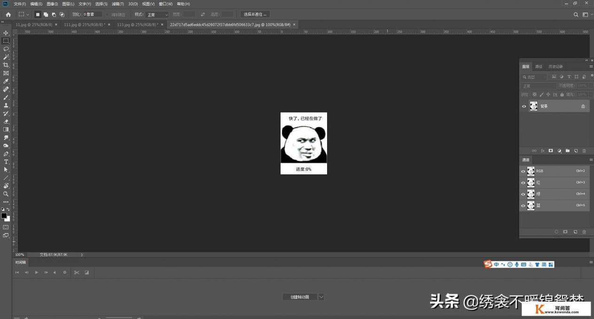Screen dimensions: 594x319
Task: Delete layer with Layers panel trash icon
Action: point(584,151)
